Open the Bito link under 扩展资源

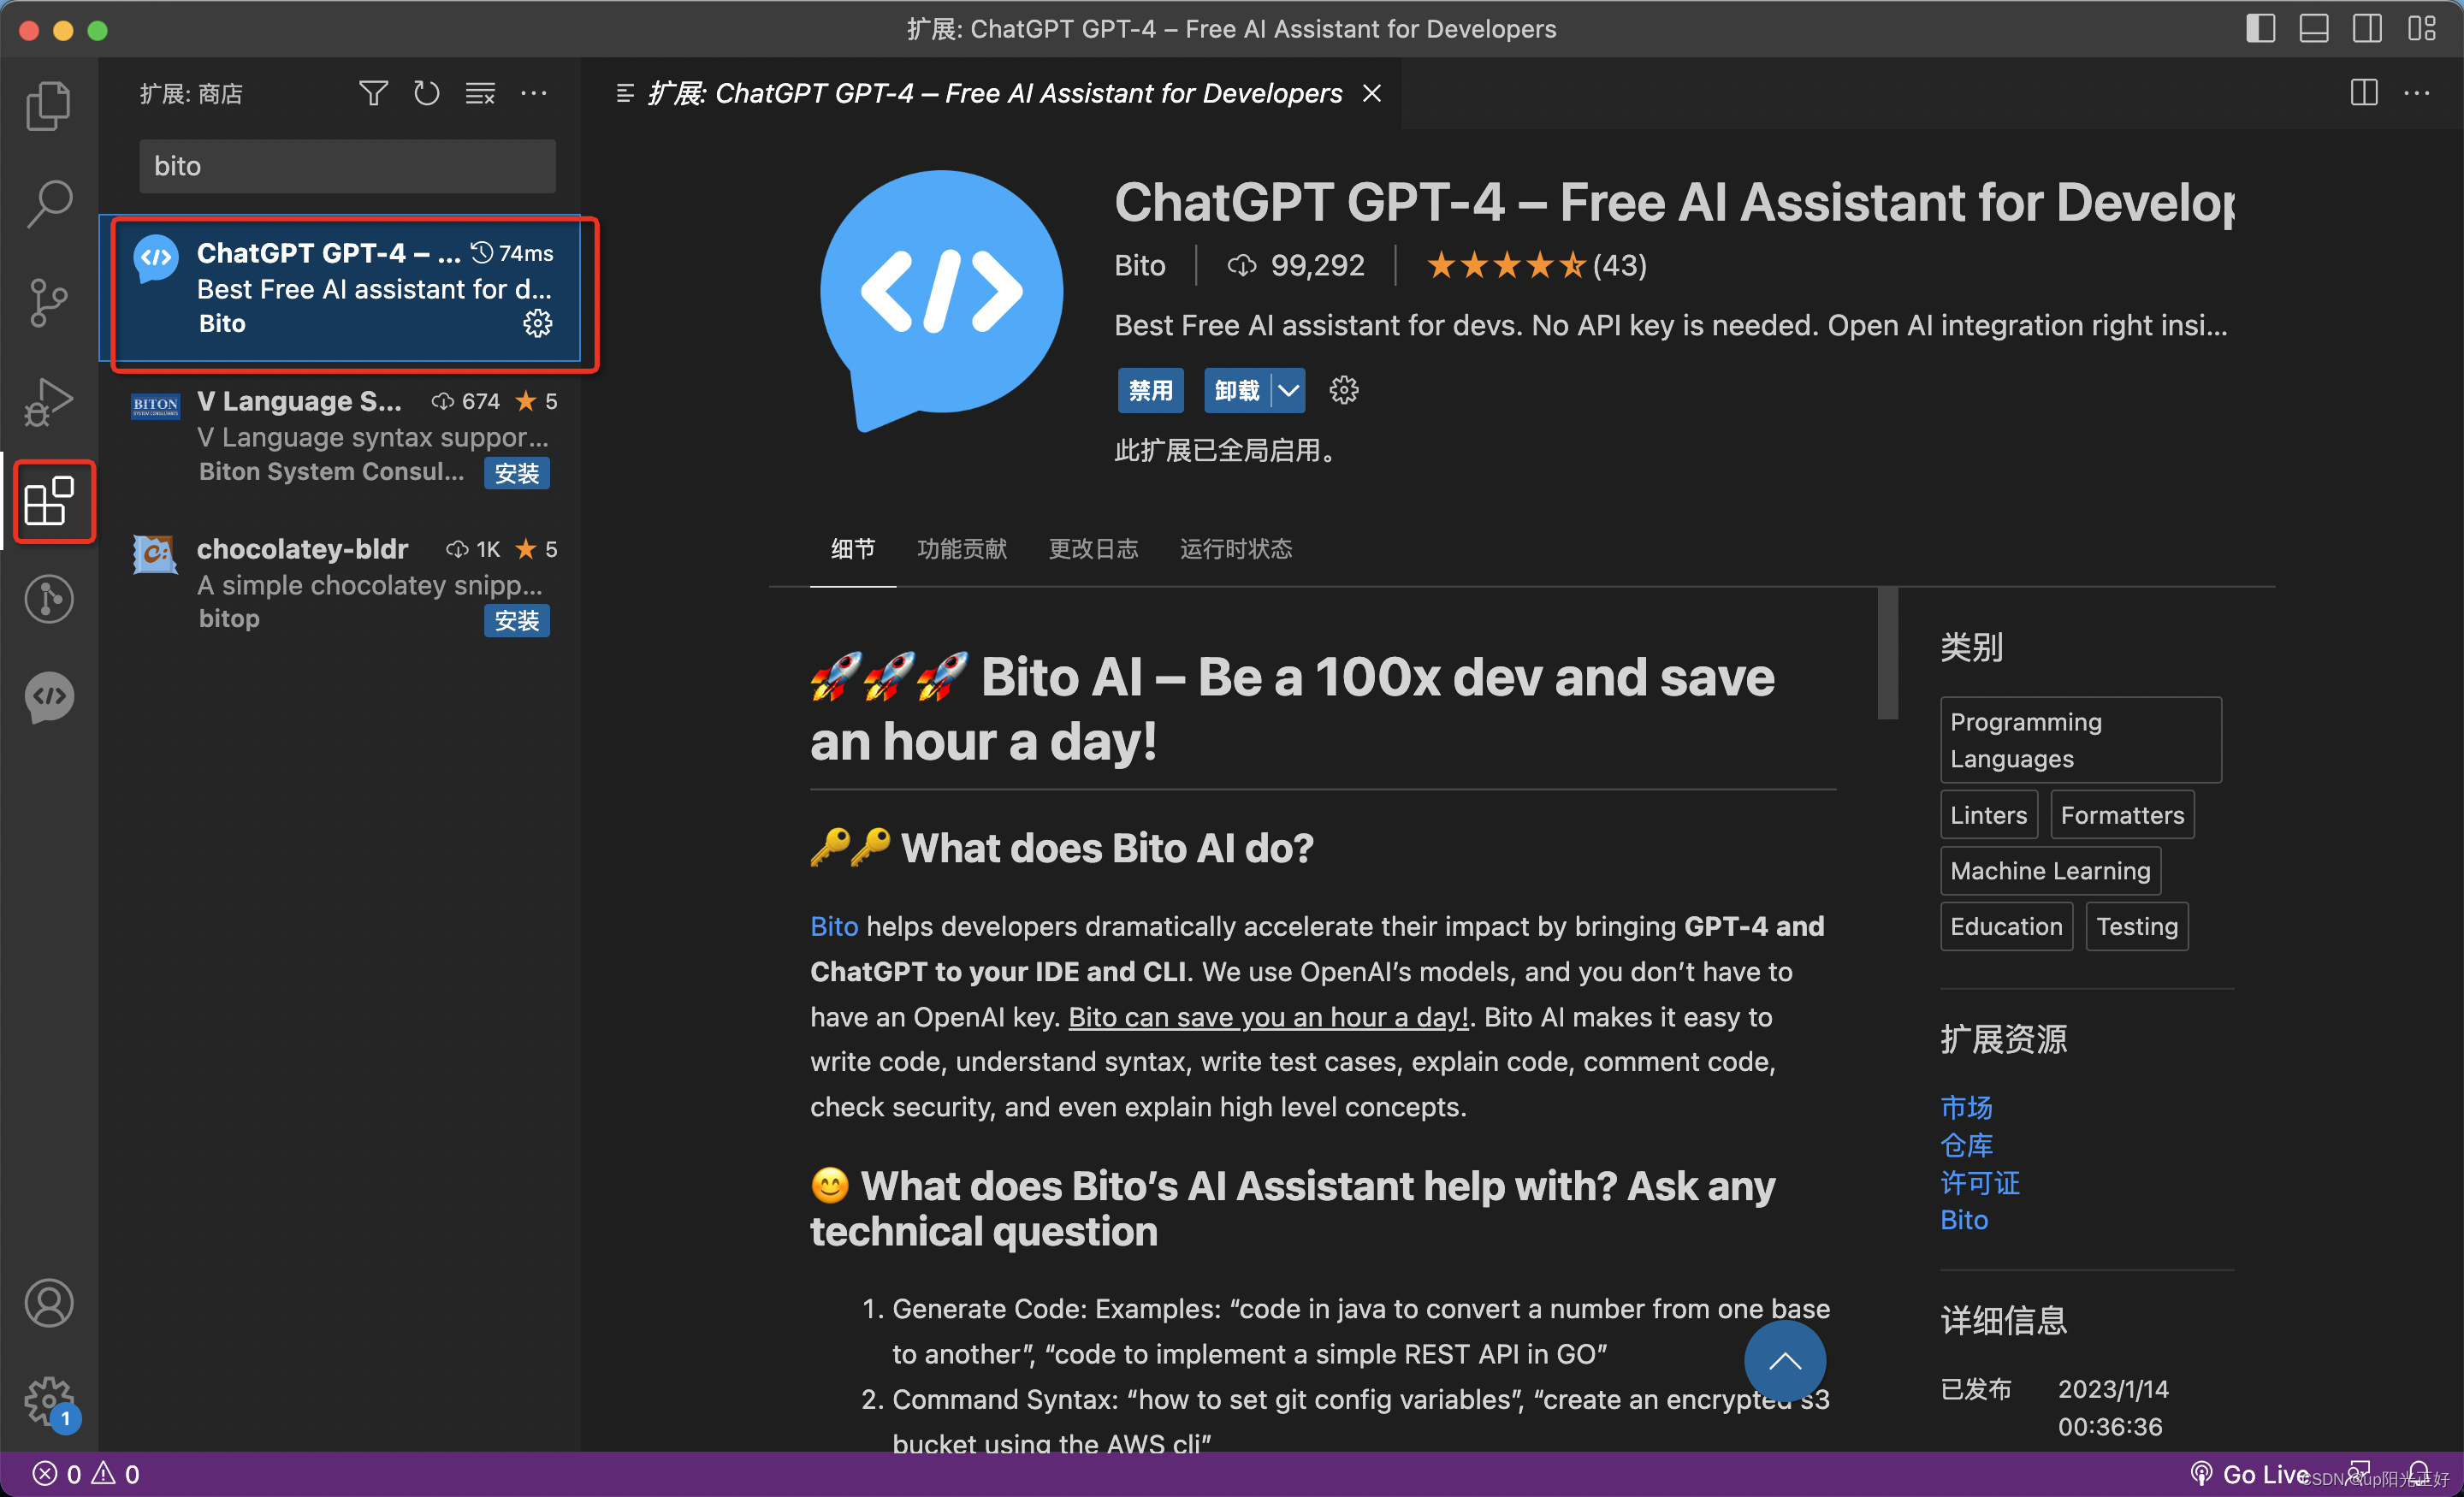1963,1220
